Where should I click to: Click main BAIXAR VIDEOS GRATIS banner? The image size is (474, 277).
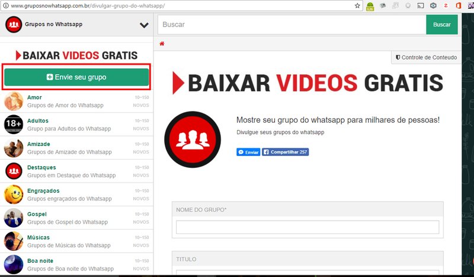(308, 82)
